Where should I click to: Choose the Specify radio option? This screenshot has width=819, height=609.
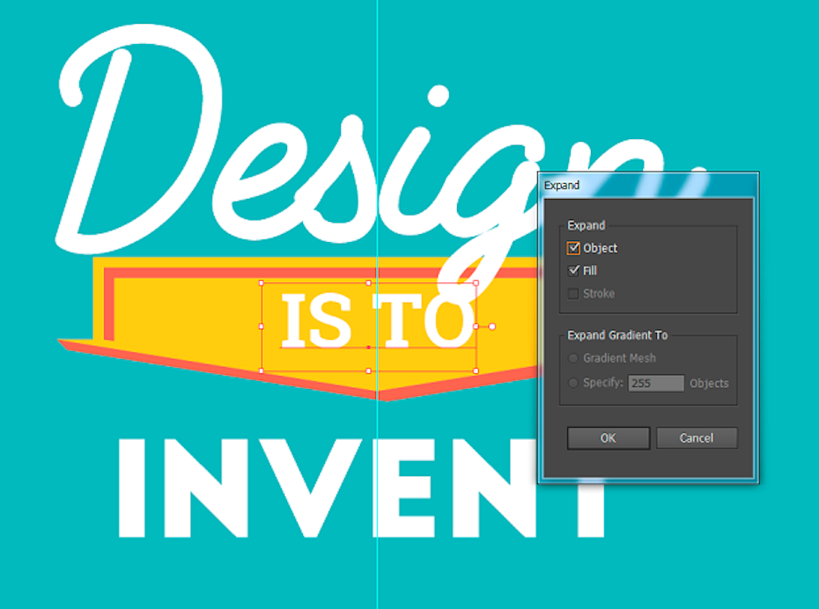(x=574, y=384)
